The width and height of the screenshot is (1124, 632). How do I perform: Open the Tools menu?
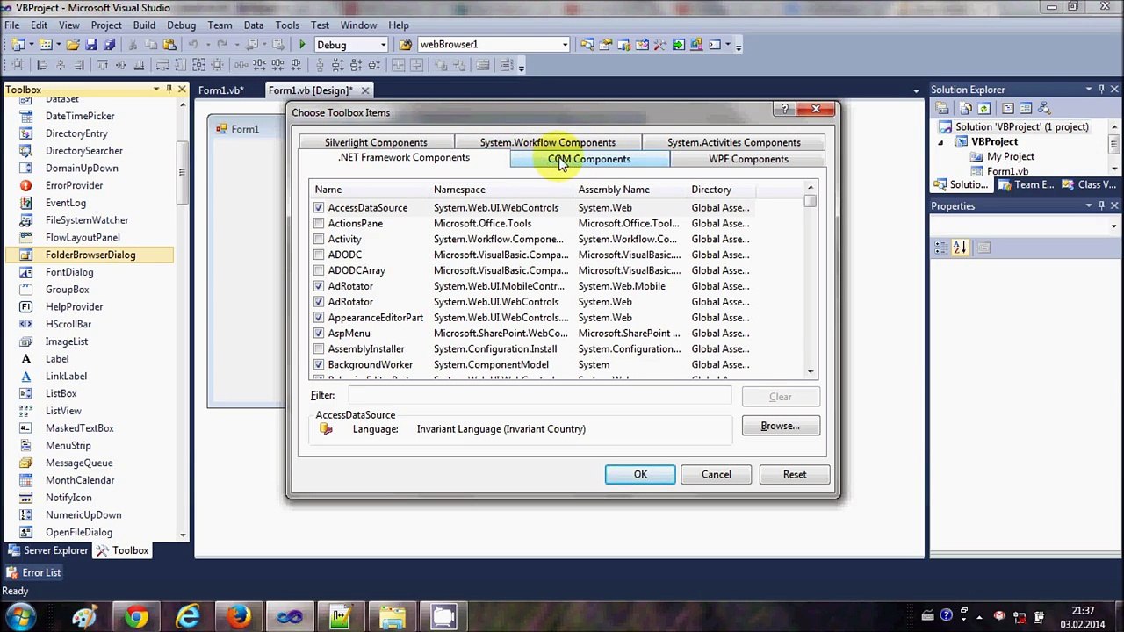click(287, 25)
